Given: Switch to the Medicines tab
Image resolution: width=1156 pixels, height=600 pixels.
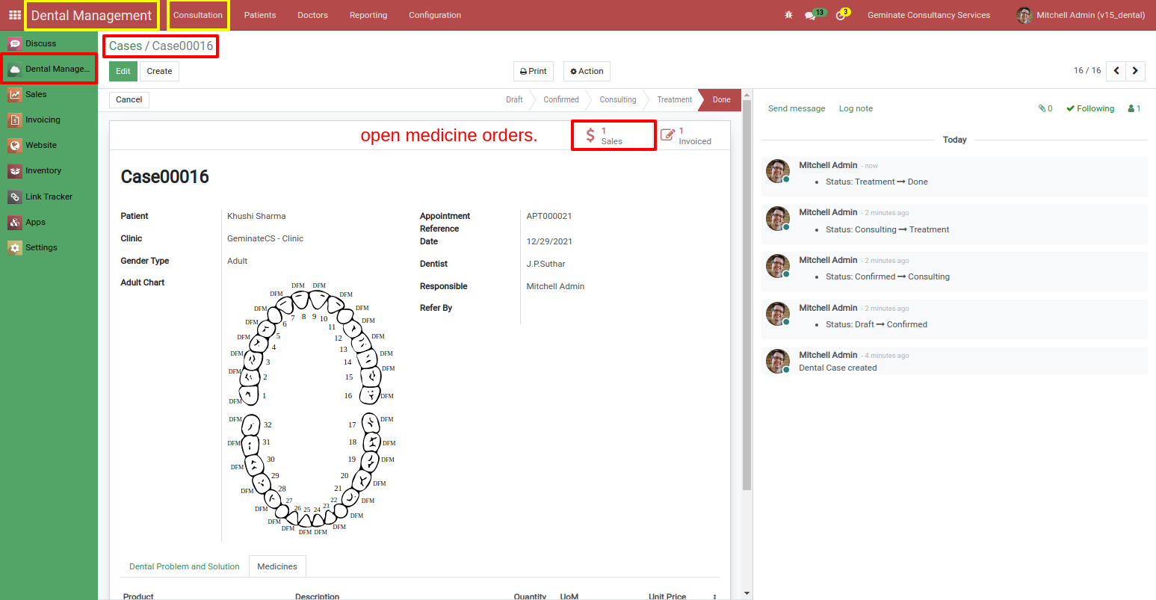Looking at the screenshot, I should 277,566.
